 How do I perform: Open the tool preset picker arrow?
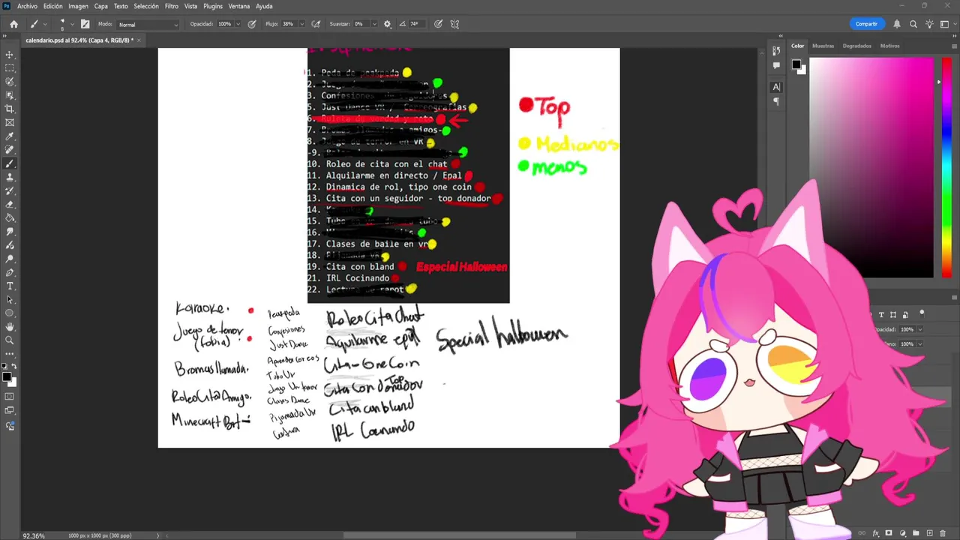click(44, 24)
